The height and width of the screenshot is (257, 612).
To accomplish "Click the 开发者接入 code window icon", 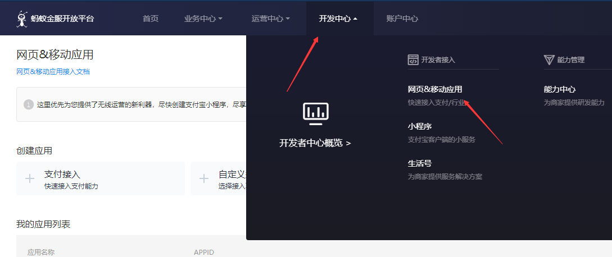I will 413,59.
